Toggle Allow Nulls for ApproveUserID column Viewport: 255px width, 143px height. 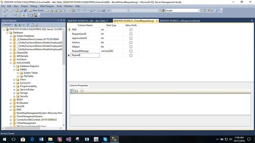click(131, 38)
